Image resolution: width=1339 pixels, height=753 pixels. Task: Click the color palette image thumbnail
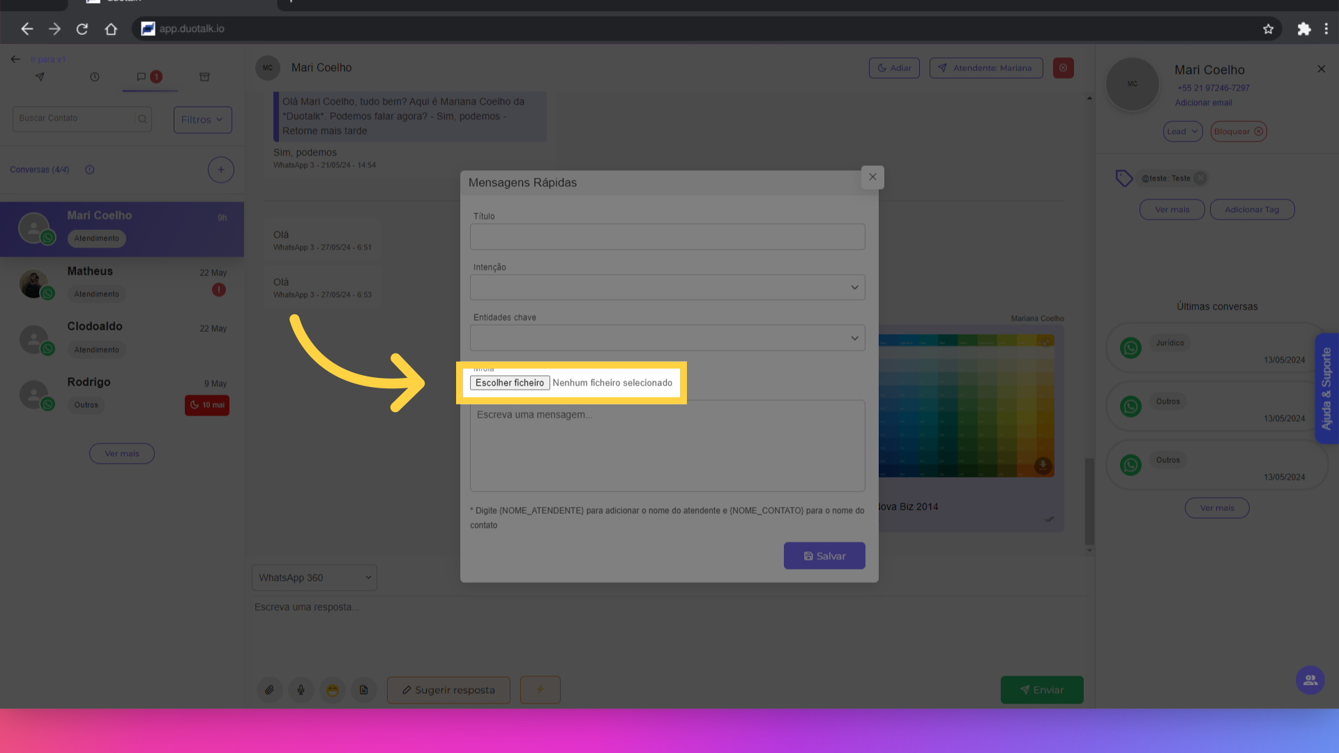click(966, 406)
